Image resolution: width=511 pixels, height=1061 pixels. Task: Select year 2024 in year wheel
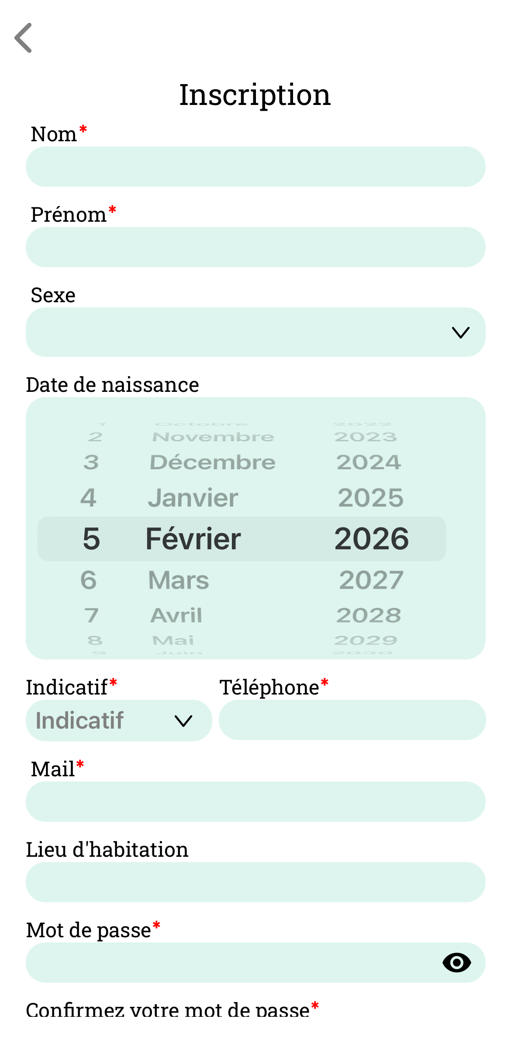369,462
